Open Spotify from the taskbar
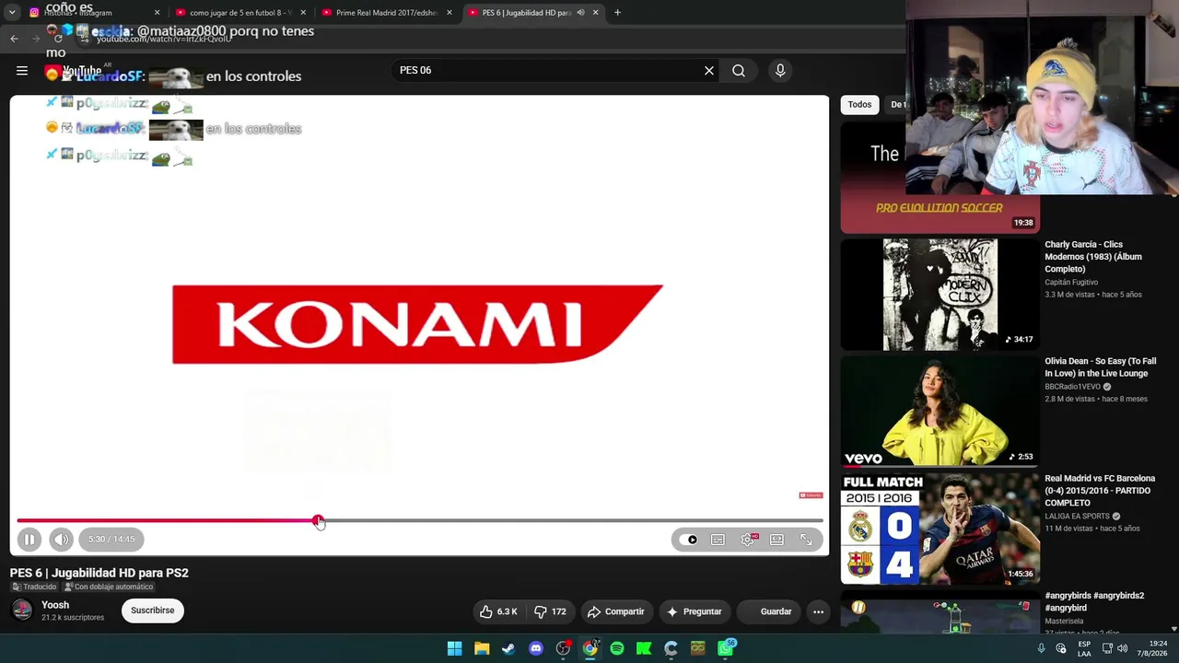Screen dimensions: 1179x663 pos(617,648)
